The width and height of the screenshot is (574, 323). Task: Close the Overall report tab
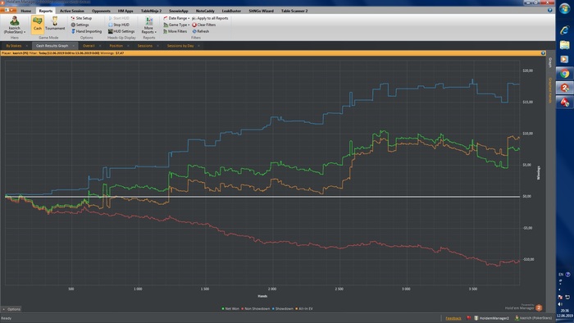coord(100,46)
